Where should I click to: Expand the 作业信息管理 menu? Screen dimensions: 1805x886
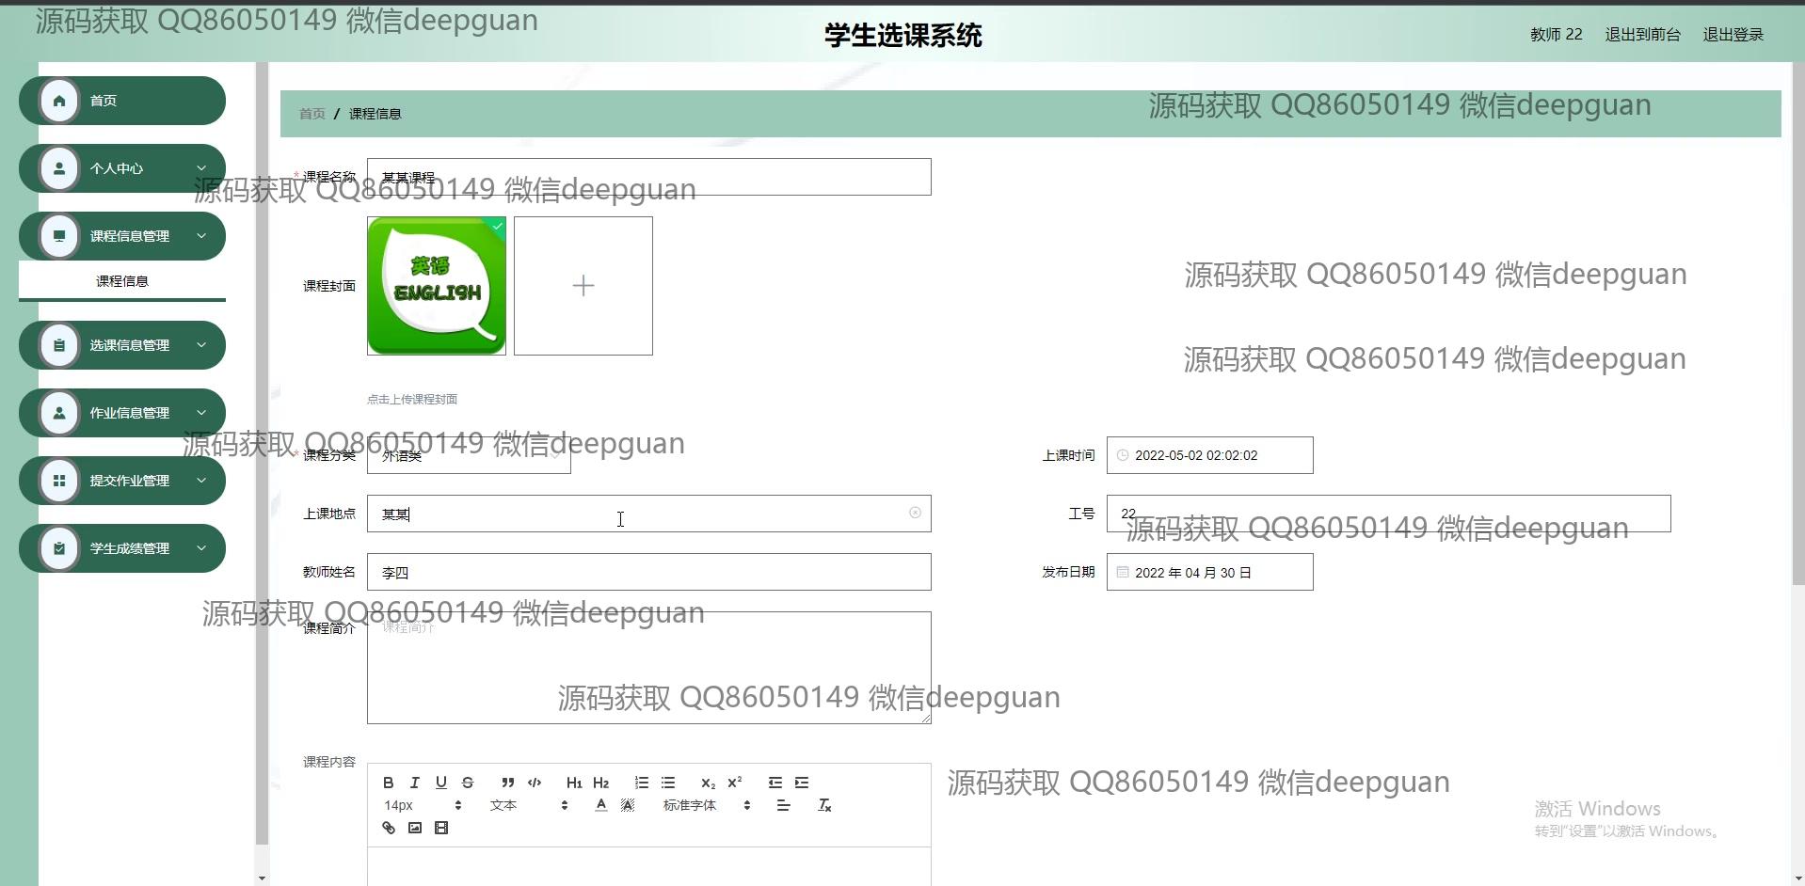coord(122,413)
